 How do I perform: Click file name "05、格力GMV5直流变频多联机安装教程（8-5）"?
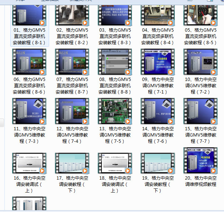click(x=201, y=36)
